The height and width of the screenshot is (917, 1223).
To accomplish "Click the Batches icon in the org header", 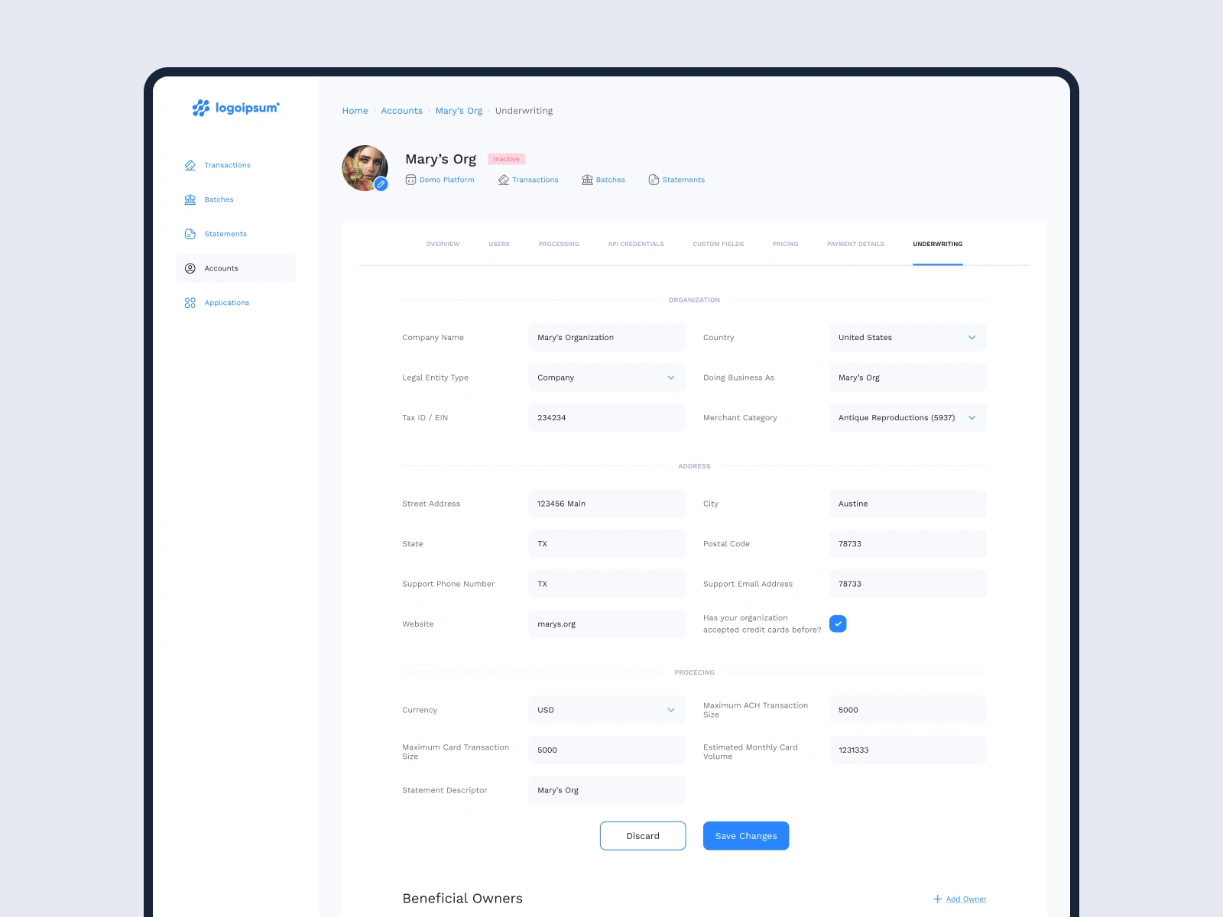I will [587, 180].
